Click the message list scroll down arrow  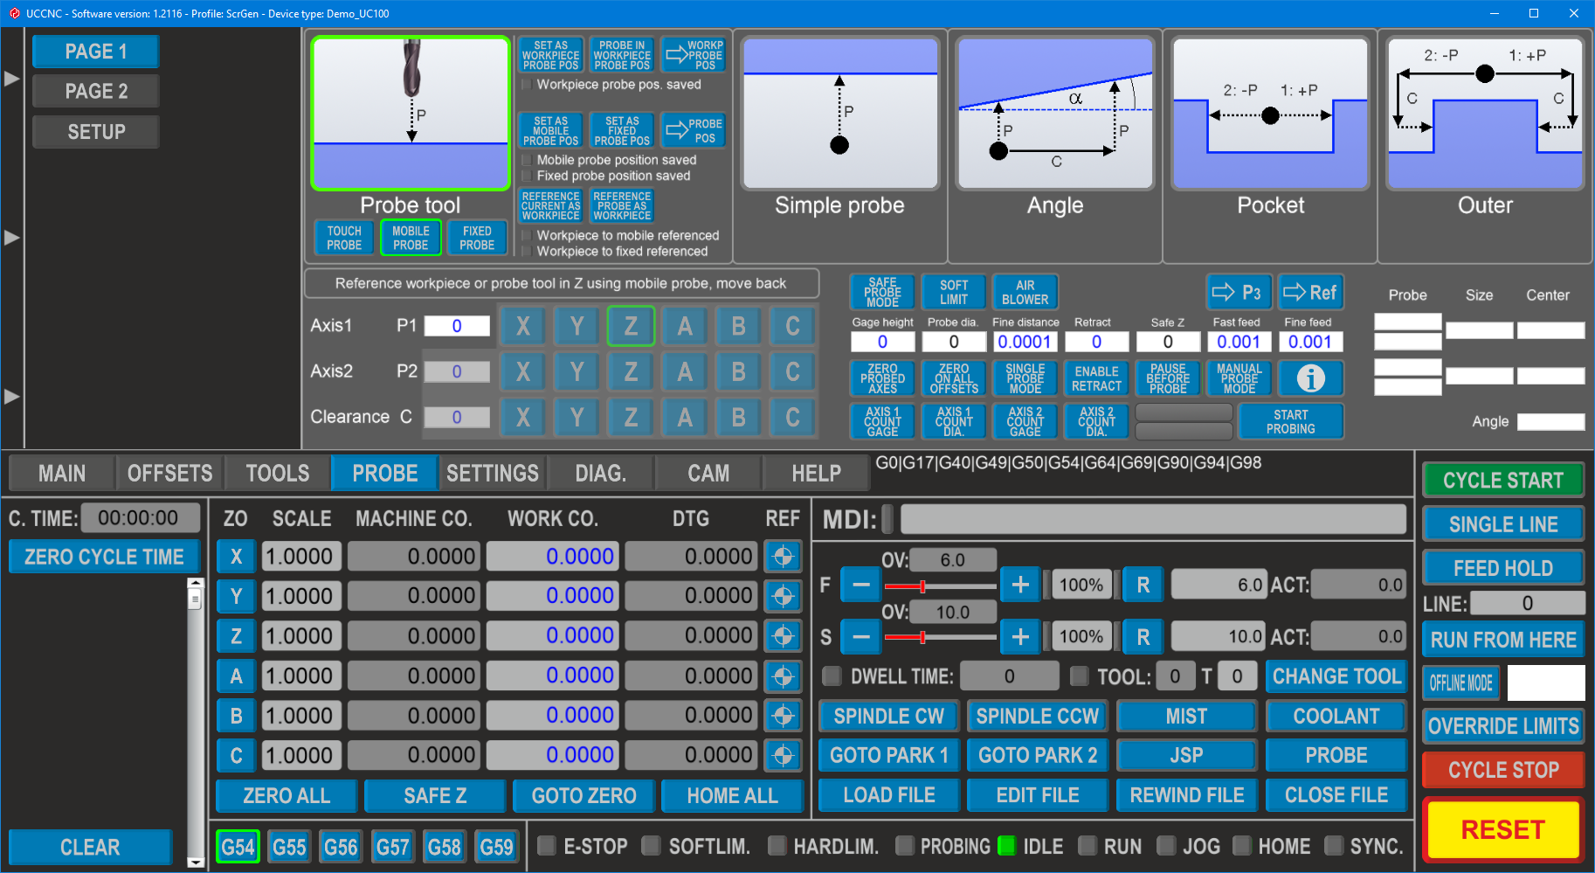pos(196,862)
